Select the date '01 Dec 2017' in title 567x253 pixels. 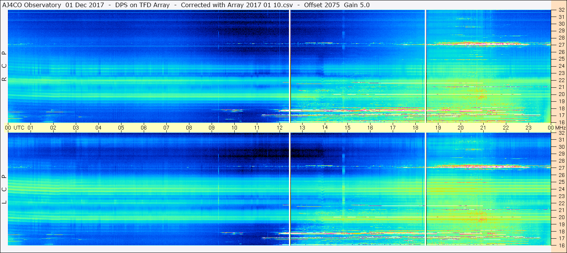click(85, 5)
